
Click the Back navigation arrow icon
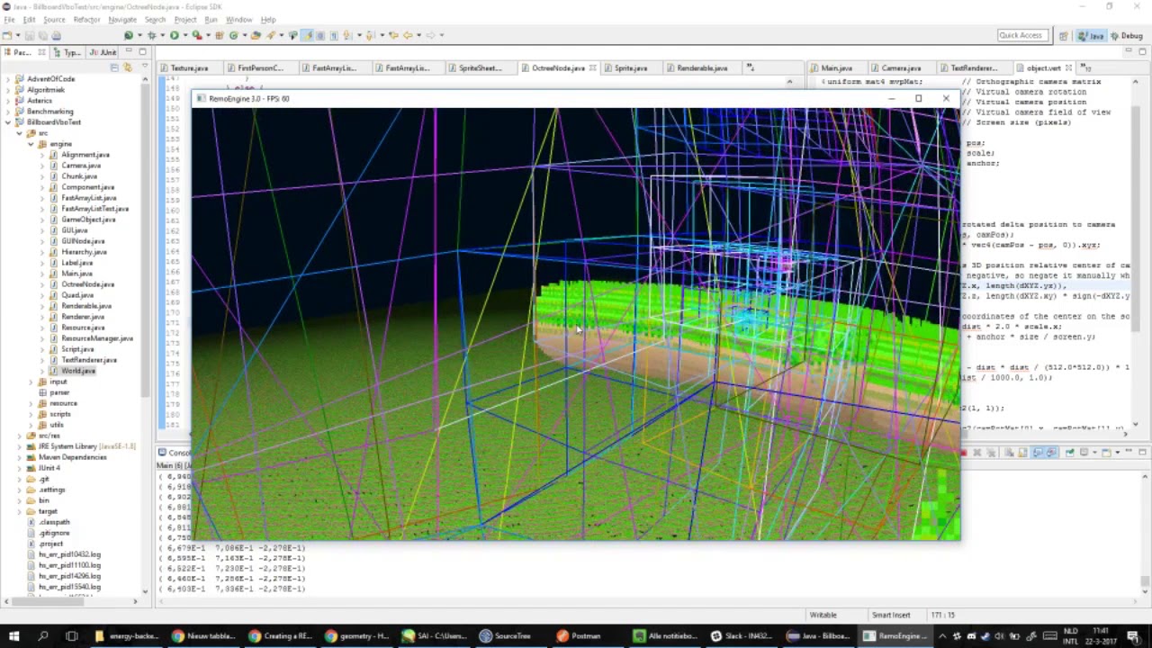click(x=408, y=35)
